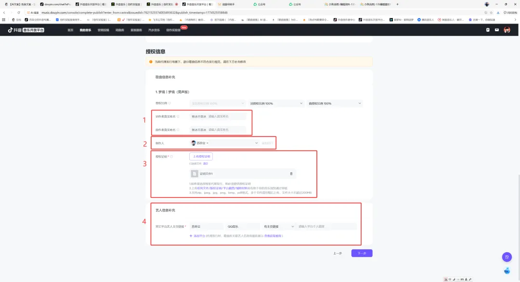Click the browser back arrow
Image resolution: width=520 pixels, height=282 pixels.
pyautogui.click(x=4, y=12)
